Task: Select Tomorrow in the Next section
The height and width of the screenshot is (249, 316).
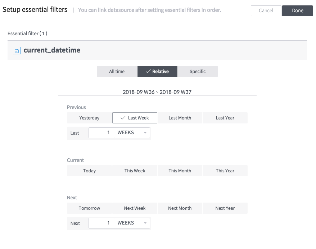Action: coord(89,208)
